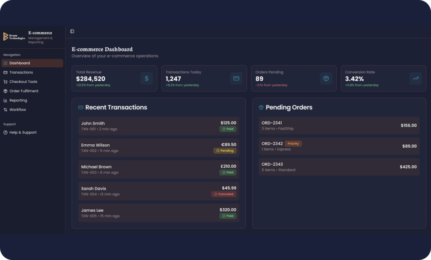Click the box icon beside Pending Orders
The image size is (431, 260).
(261, 107)
